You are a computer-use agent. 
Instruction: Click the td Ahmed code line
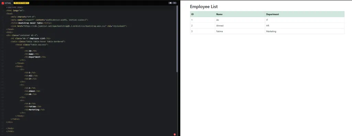[32, 91]
